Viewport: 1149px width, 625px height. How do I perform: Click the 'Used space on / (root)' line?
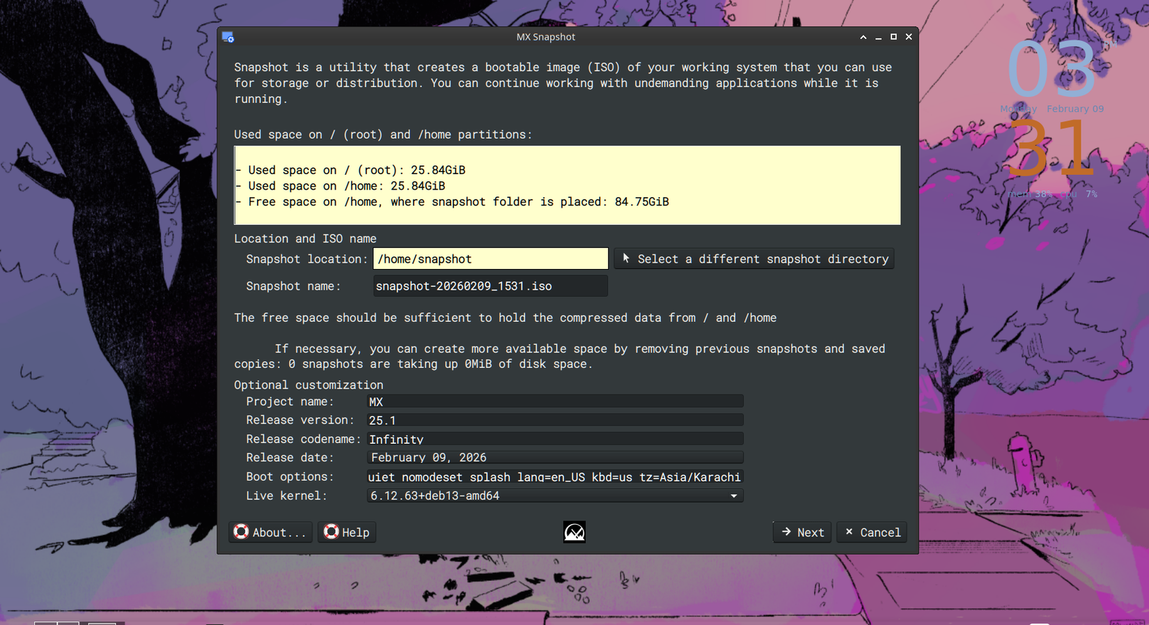(350, 170)
